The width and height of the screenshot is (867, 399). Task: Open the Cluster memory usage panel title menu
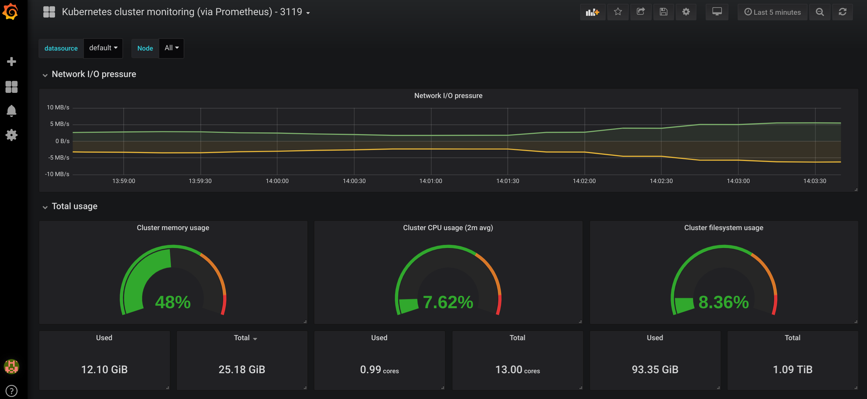[x=173, y=228]
